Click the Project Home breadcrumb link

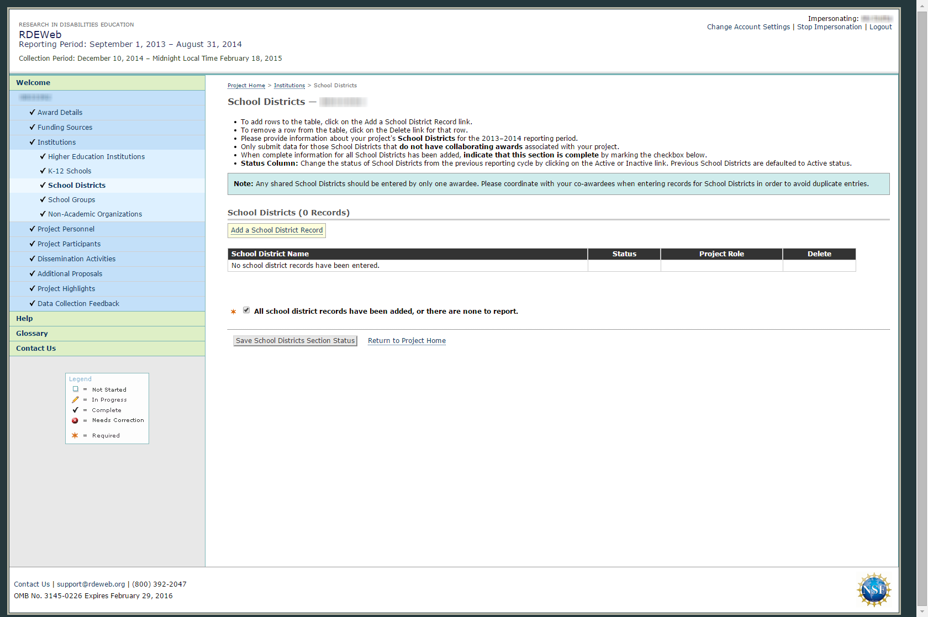coord(246,86)
